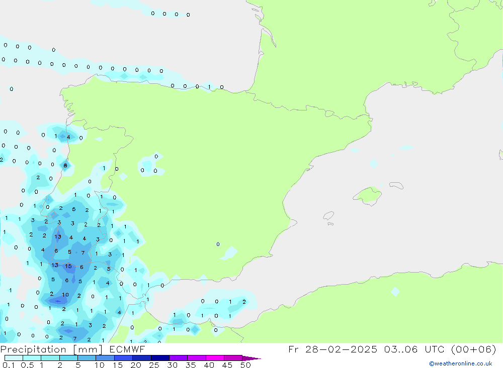Click legend scale label "30"
503x368 pixels.
[x=172, y=365]
